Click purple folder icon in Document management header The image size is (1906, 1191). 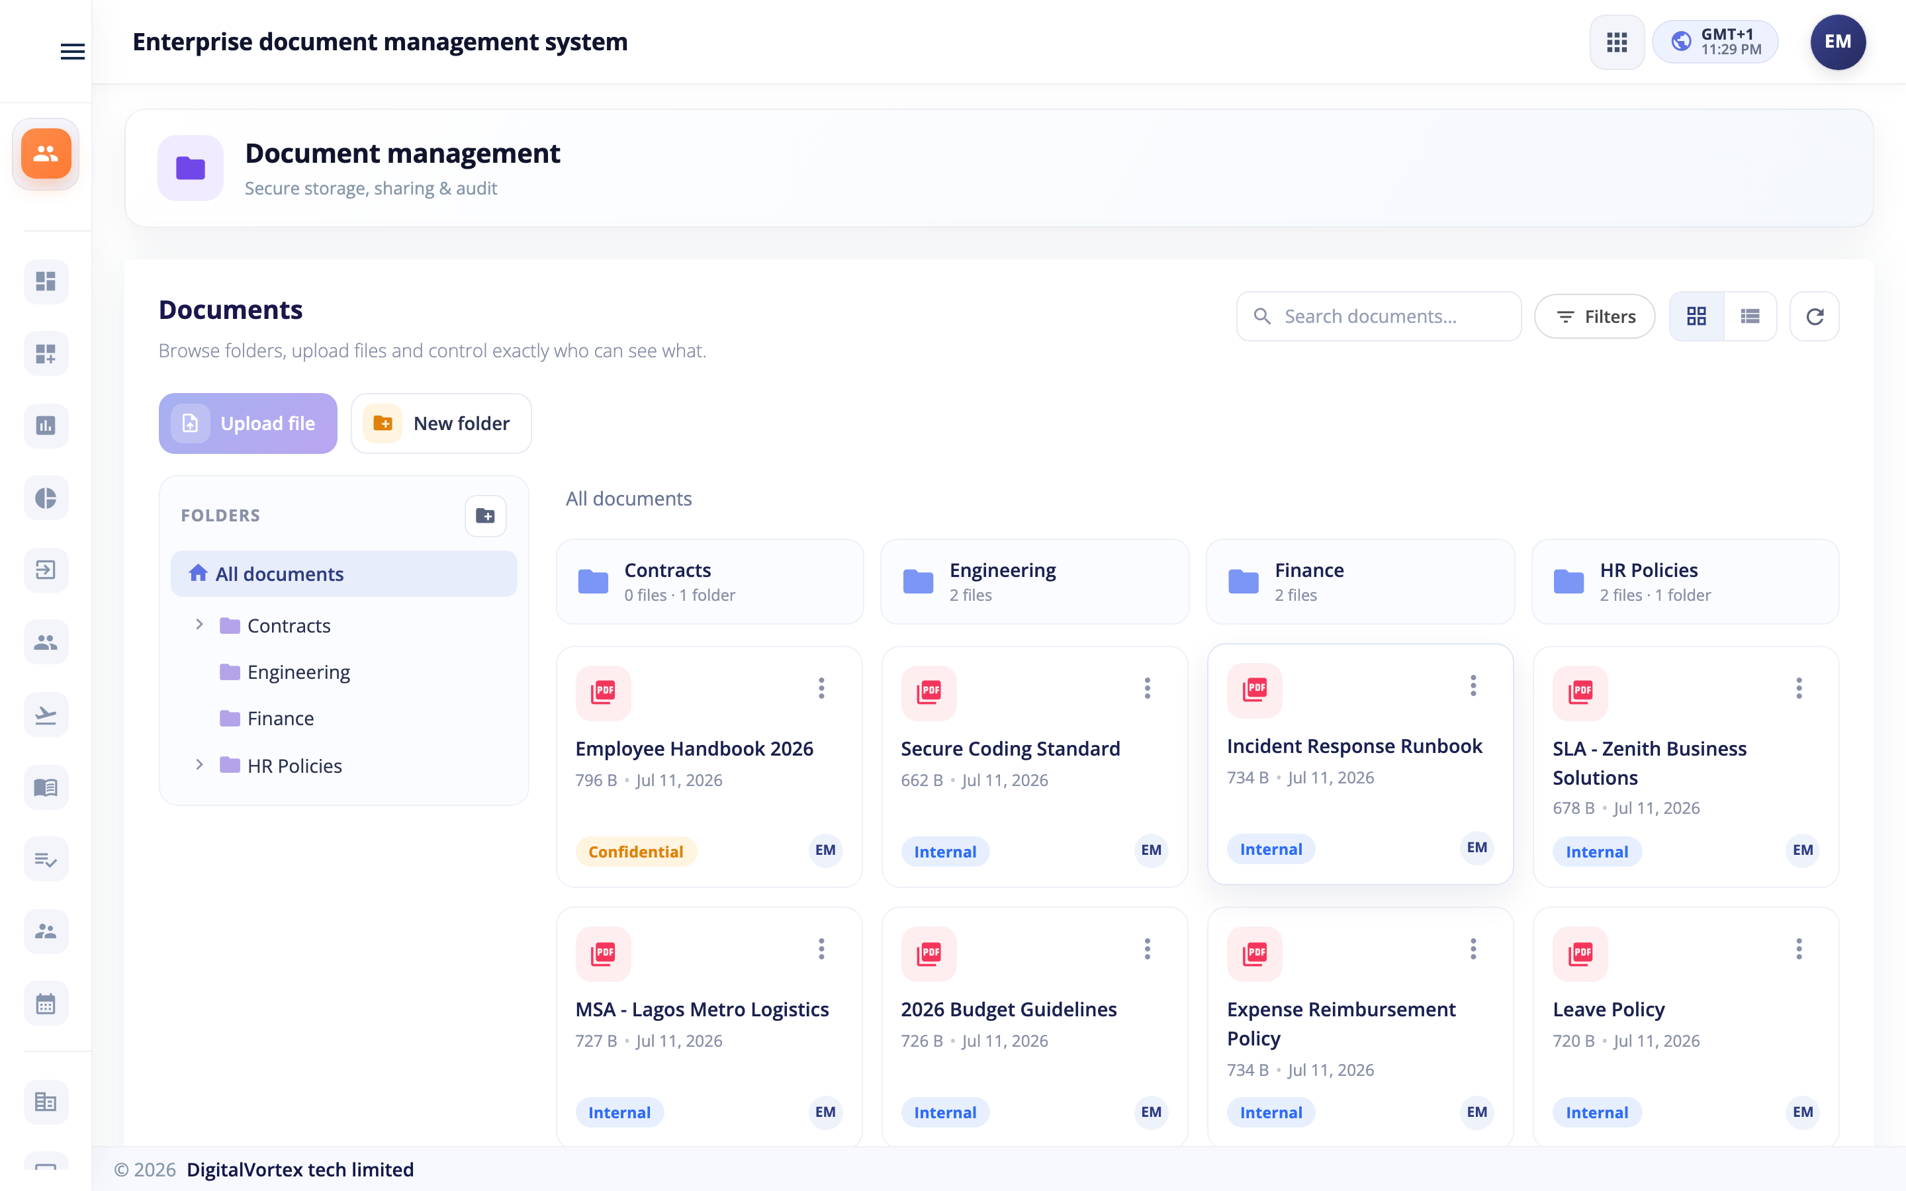point(191,168)
